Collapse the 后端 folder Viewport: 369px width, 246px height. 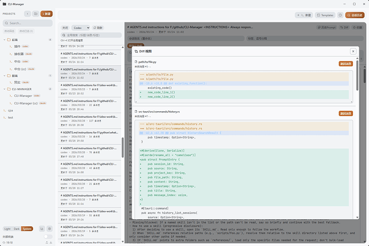tap(4, 40)
